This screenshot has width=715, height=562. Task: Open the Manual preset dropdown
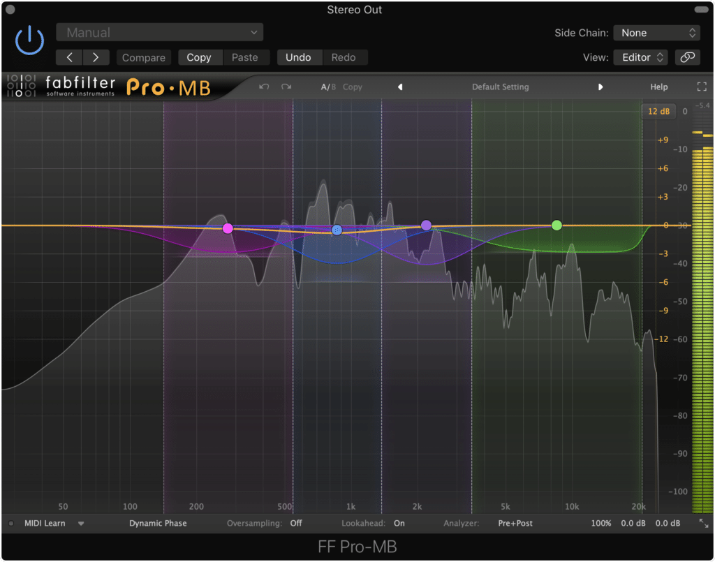coord(160,32)
